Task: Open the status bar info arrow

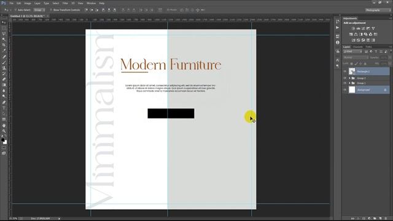Action: pyautogui.click(x=60, y=219)
